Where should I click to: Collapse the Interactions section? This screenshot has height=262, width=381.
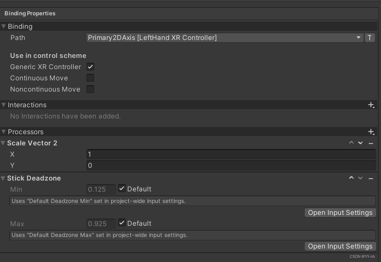4,105
